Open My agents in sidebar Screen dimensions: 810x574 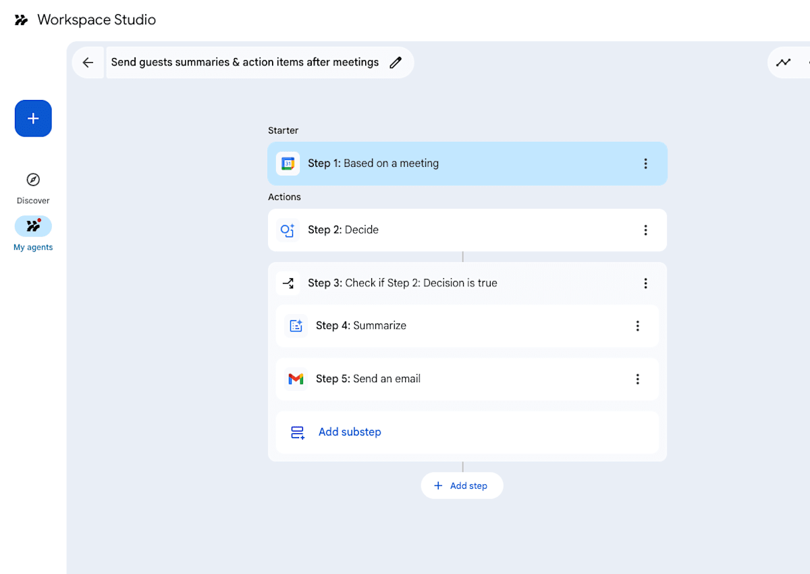[33, 226]
